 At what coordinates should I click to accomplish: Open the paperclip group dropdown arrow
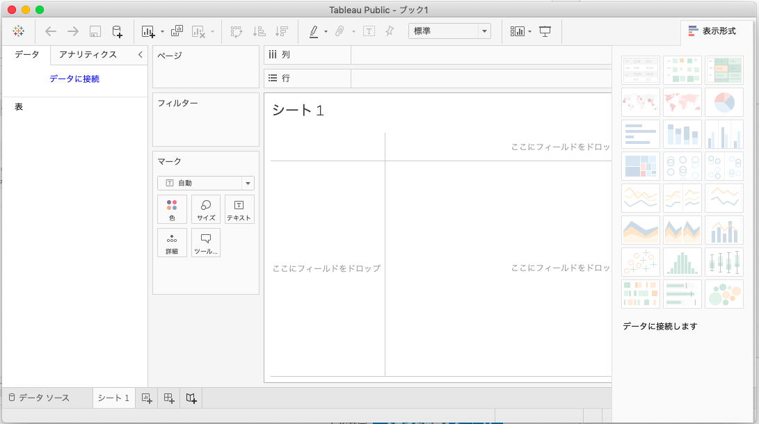coord(353,32)
